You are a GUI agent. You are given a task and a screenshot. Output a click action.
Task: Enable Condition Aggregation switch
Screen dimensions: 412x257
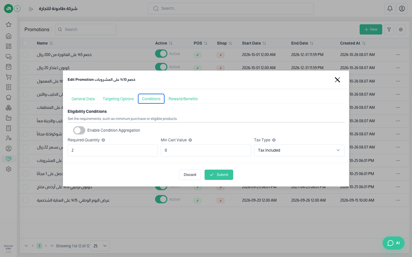click(x=79, y=130)
